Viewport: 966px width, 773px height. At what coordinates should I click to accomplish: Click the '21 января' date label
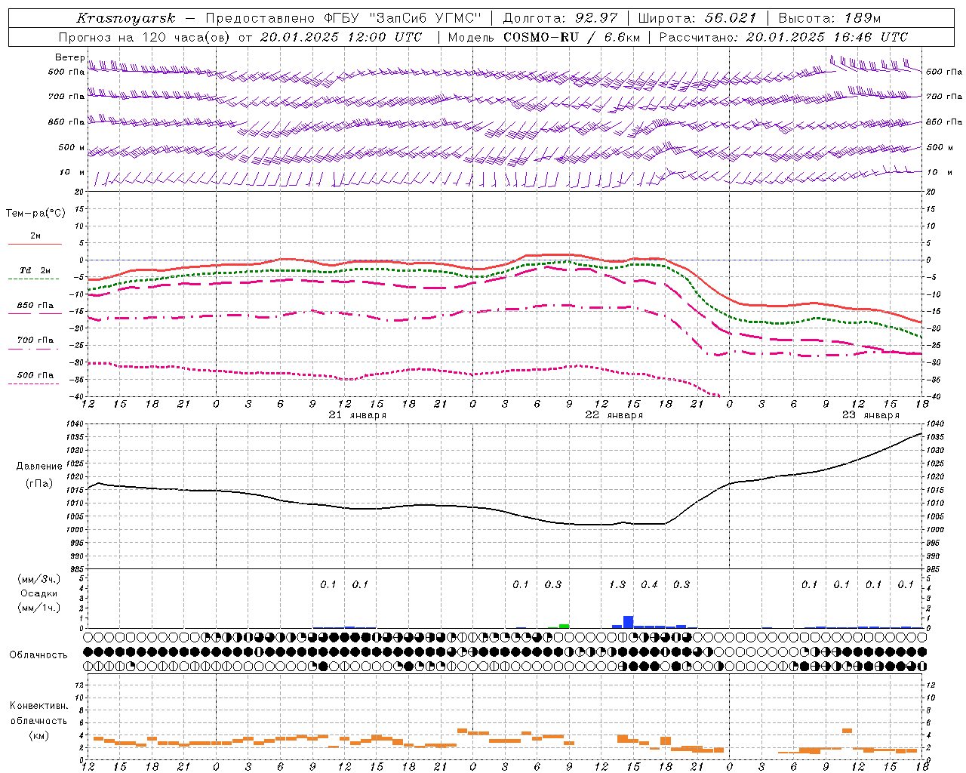[x=358, y=415]
